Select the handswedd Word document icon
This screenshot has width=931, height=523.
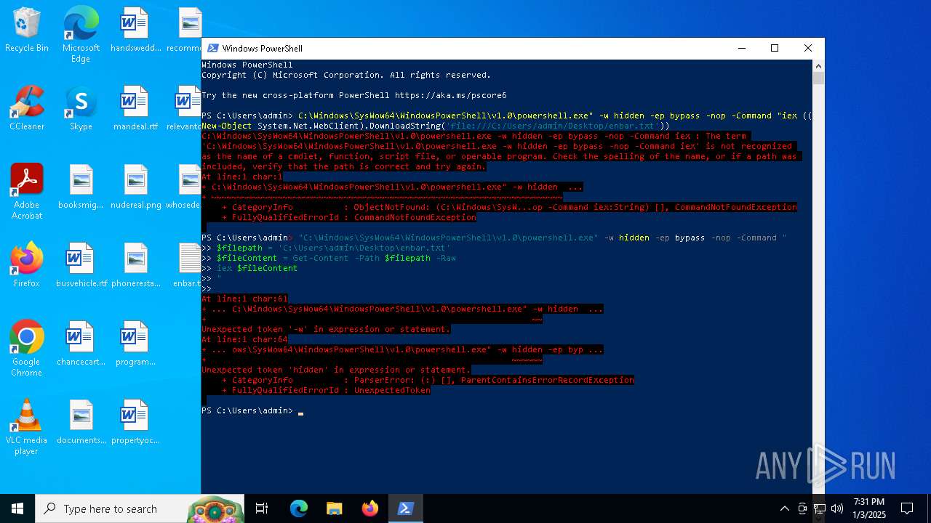(x=135, y=30)
